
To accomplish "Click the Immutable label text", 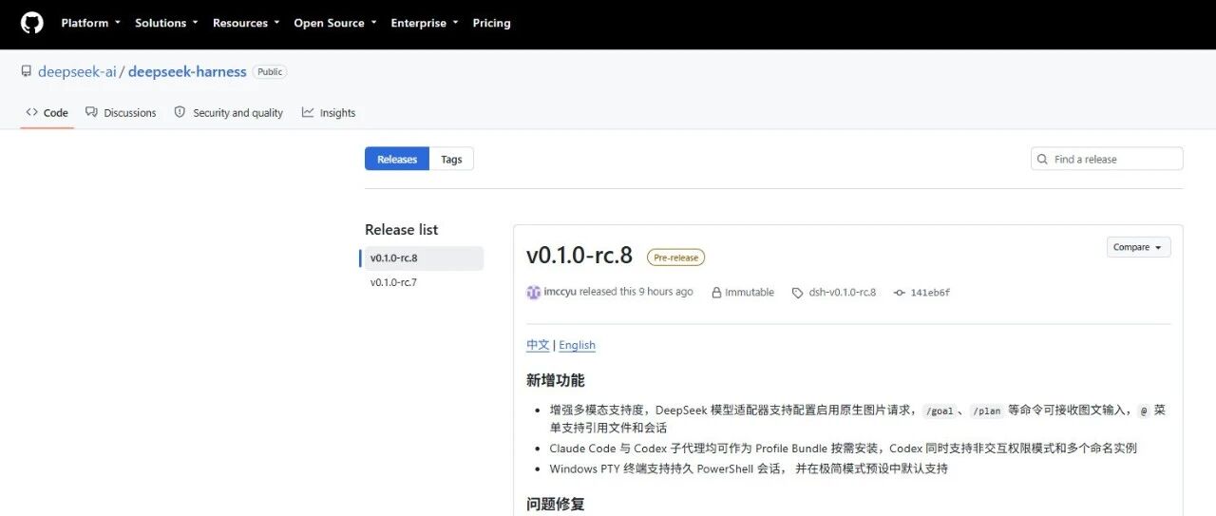I will click(x=750, y=293).
